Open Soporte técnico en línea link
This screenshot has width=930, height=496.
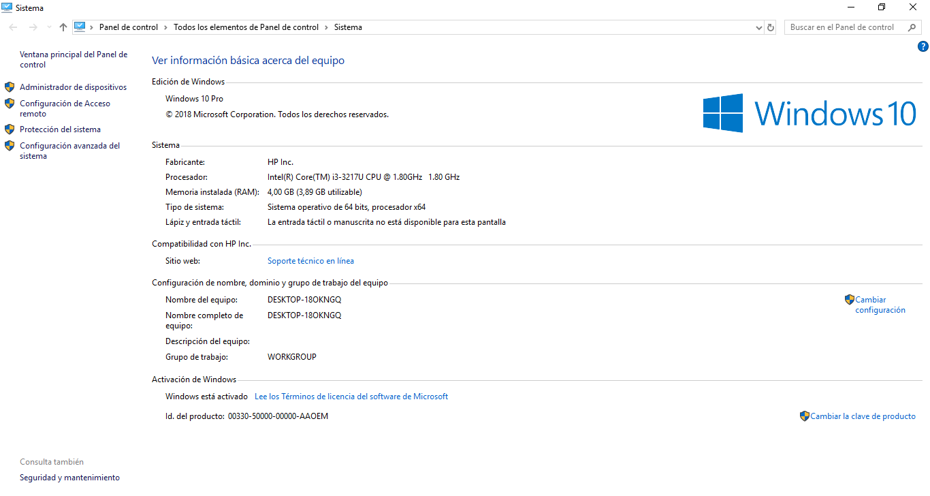click(x=310, y=261)
